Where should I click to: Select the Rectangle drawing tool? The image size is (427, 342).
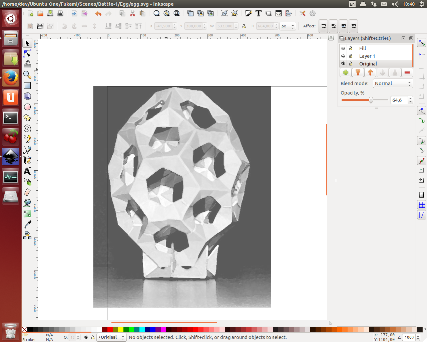[x=27, y=85]
